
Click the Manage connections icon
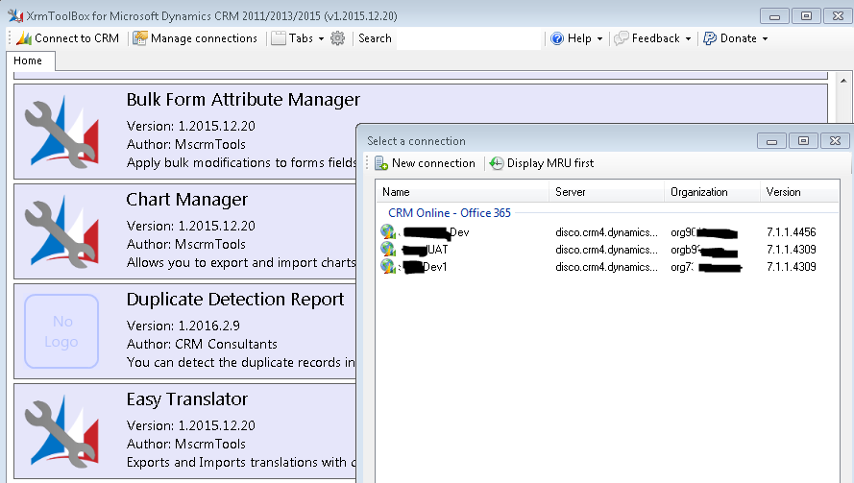click(140, 38)
